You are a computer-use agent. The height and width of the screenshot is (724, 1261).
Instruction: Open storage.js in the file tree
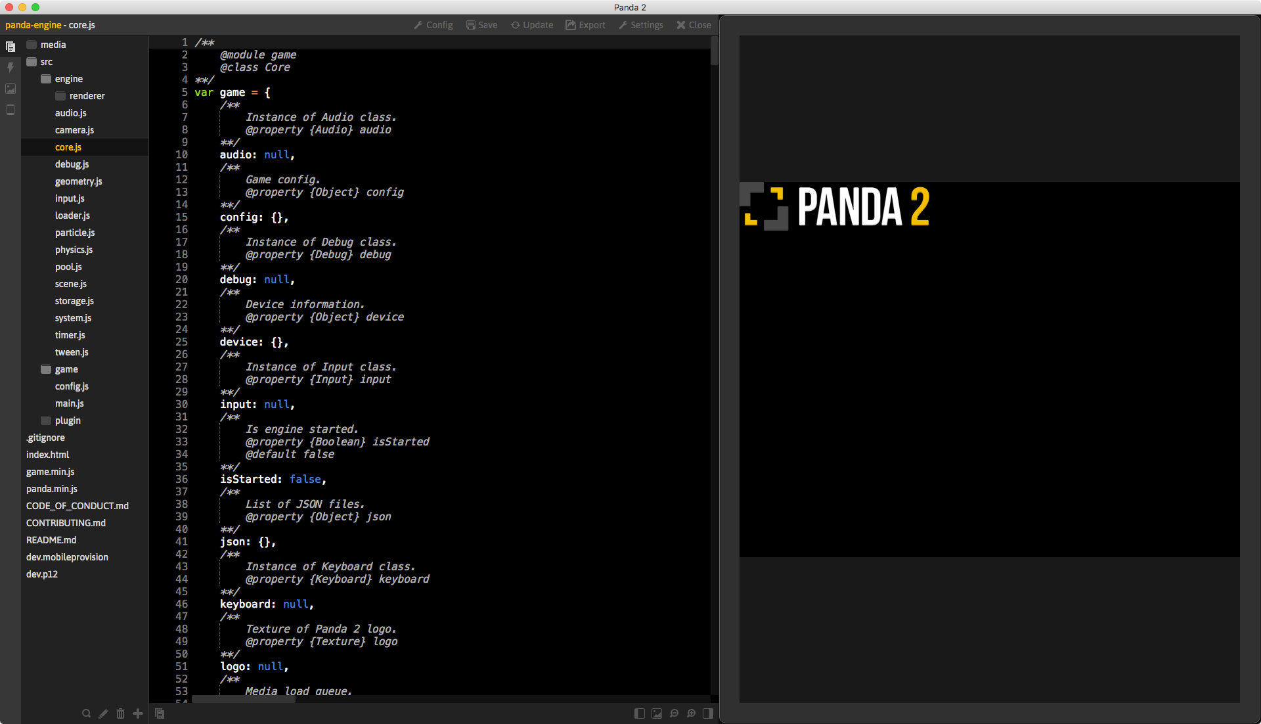[x=75, y=301]
